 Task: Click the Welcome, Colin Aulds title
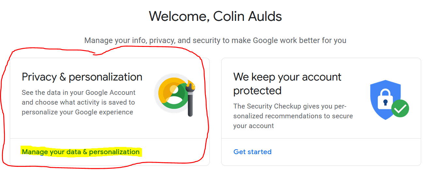215,16
